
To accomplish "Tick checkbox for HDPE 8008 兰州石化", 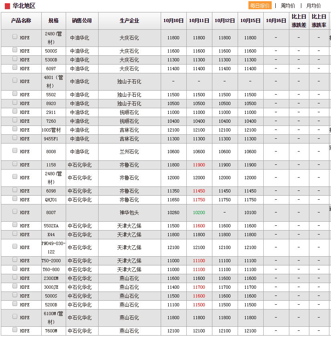I will pos(15,150).
